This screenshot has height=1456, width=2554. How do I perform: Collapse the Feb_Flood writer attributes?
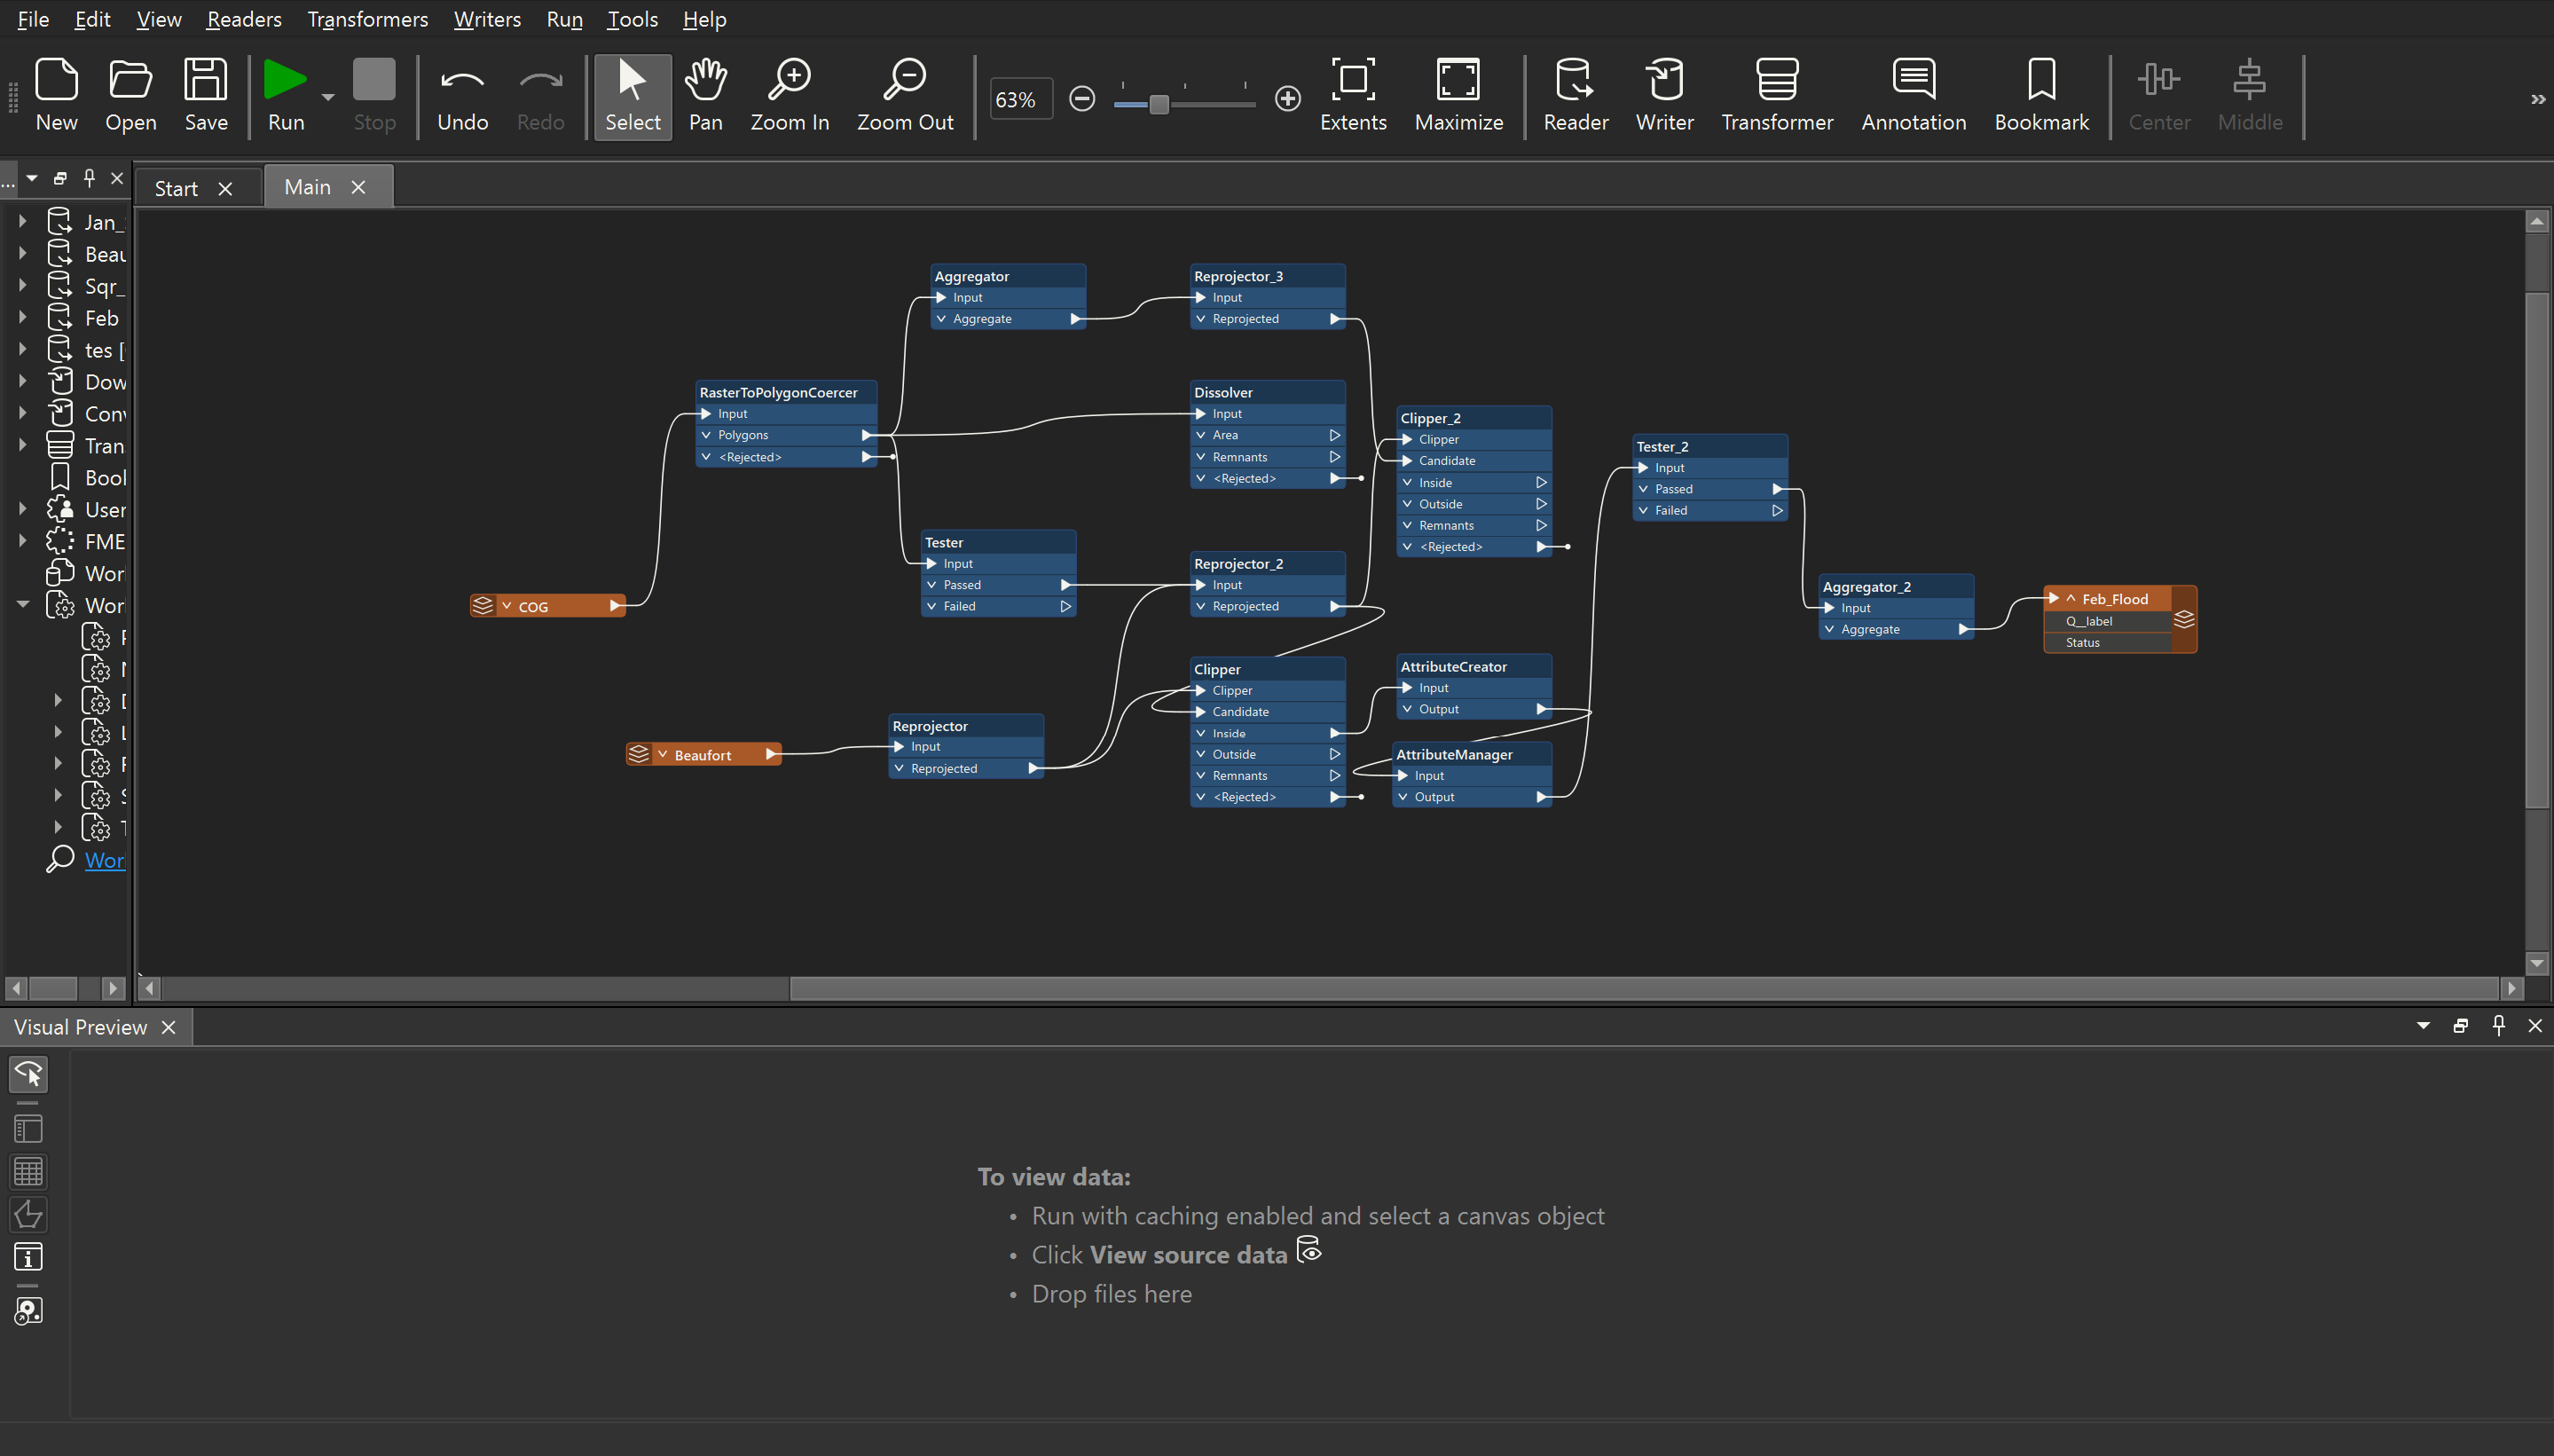click(2071, 599)
